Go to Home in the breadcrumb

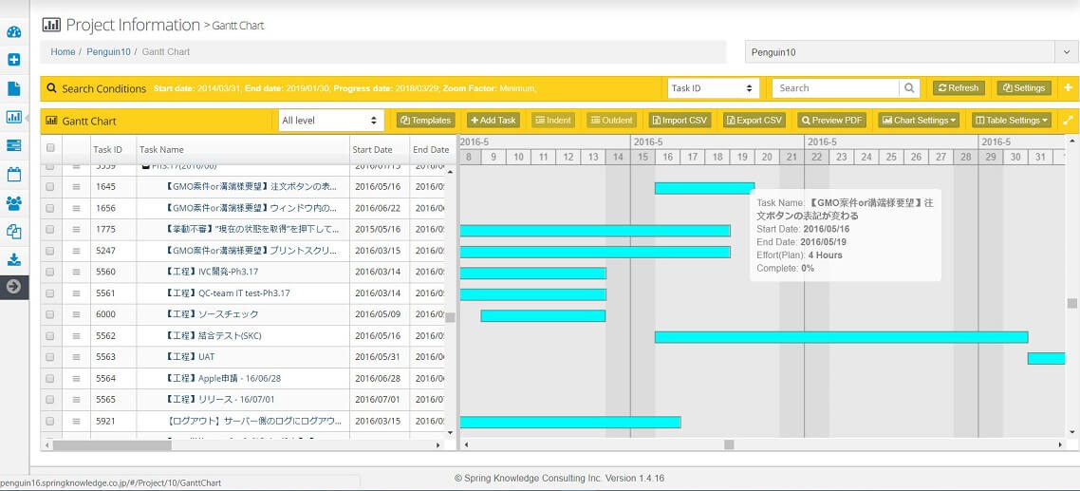(x=63, y=52)
